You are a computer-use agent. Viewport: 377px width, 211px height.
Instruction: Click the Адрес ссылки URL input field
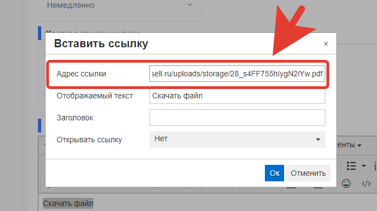pyautogui.click(x=237, y=74)
